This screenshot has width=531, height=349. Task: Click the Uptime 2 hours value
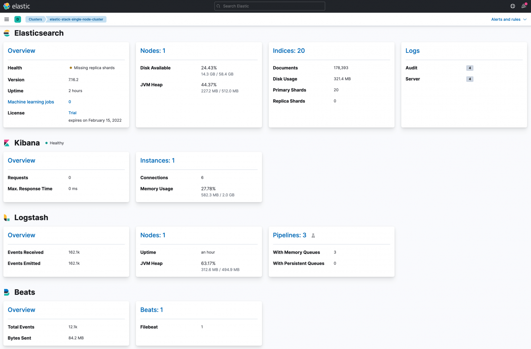coord(75,91)
